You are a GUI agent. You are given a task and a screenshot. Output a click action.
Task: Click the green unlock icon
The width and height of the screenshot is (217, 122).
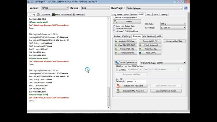coord(118,91)
